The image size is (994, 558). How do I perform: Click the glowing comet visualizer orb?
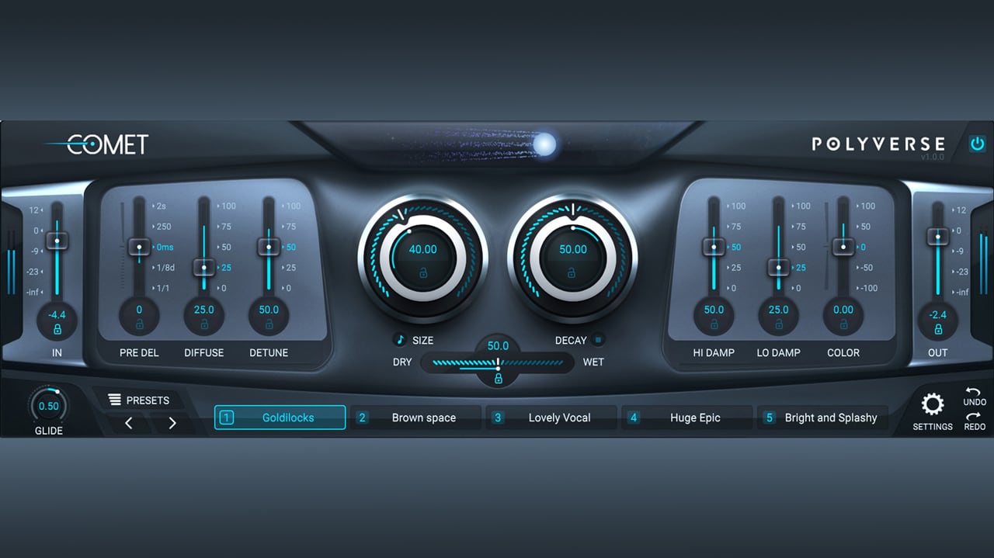point(545,144)
